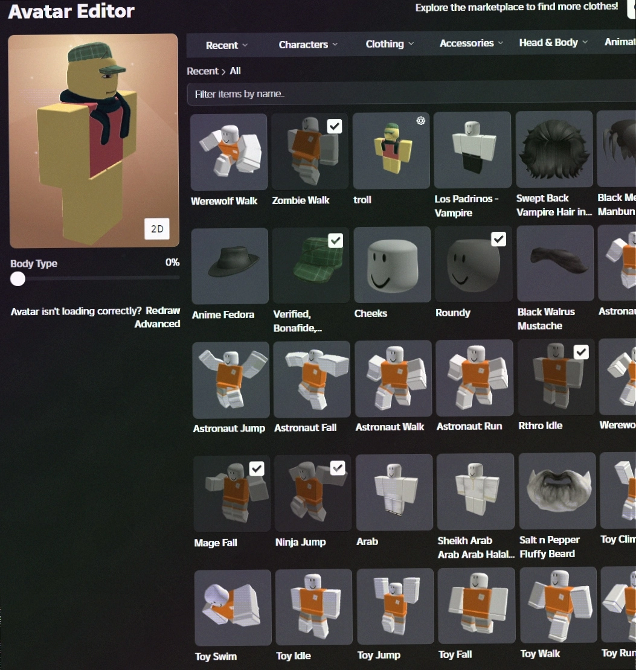Screen dimensions: 636x670
Task: Click Explore the marketplace text
Action: click(x=516, y=7)
